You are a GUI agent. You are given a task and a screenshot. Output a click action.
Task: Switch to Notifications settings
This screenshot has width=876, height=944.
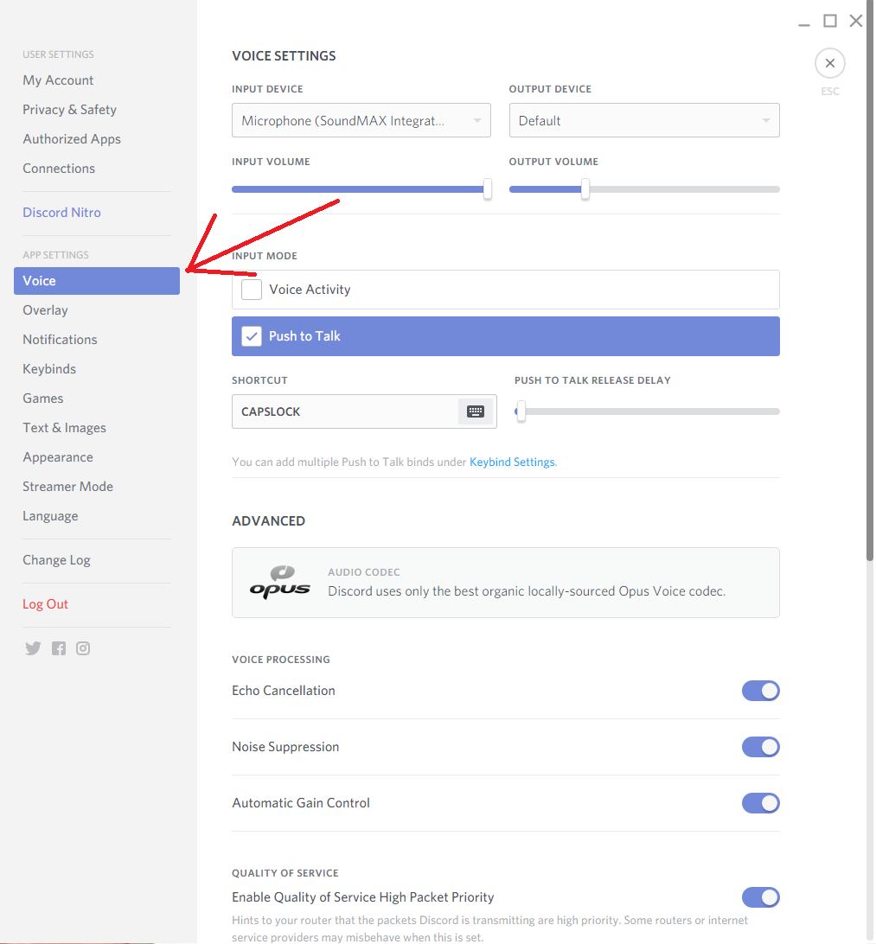tap(60, 340)
